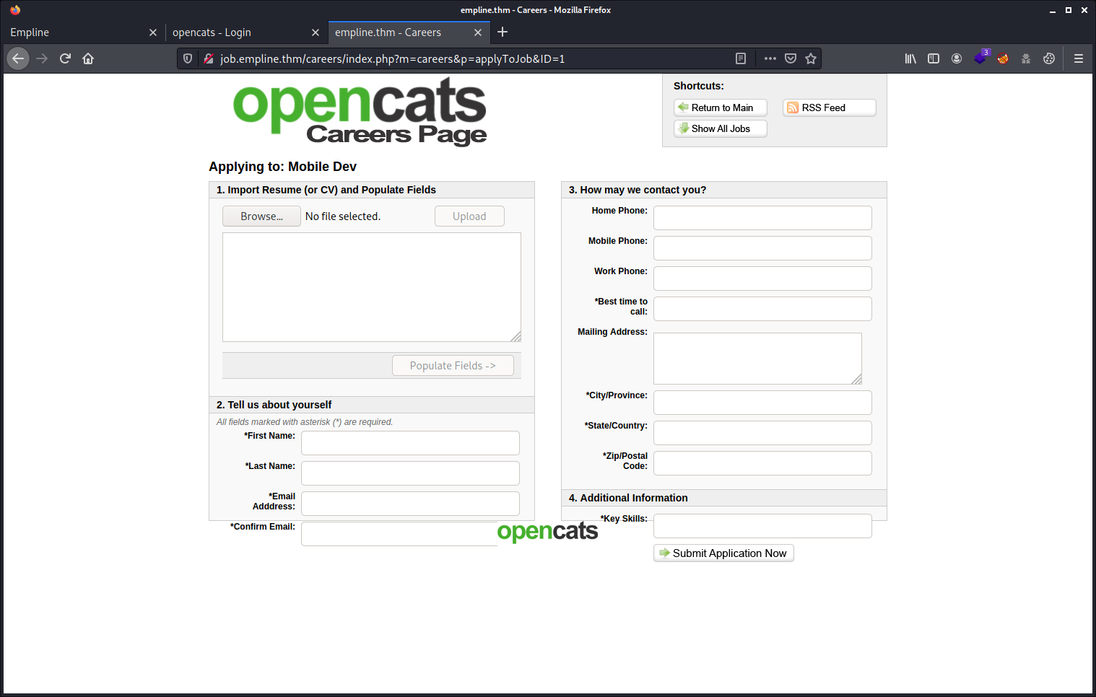Viewport: 1096px width, 697px height.
Task: Show tracking protection shield info
Action: pos(188,58)
